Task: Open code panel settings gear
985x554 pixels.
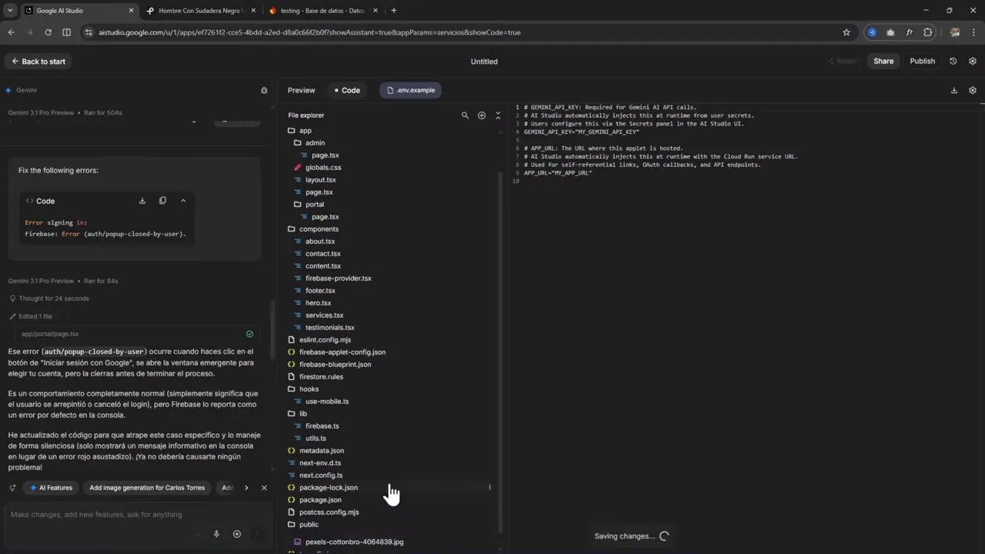Action: tap(973, 90)
